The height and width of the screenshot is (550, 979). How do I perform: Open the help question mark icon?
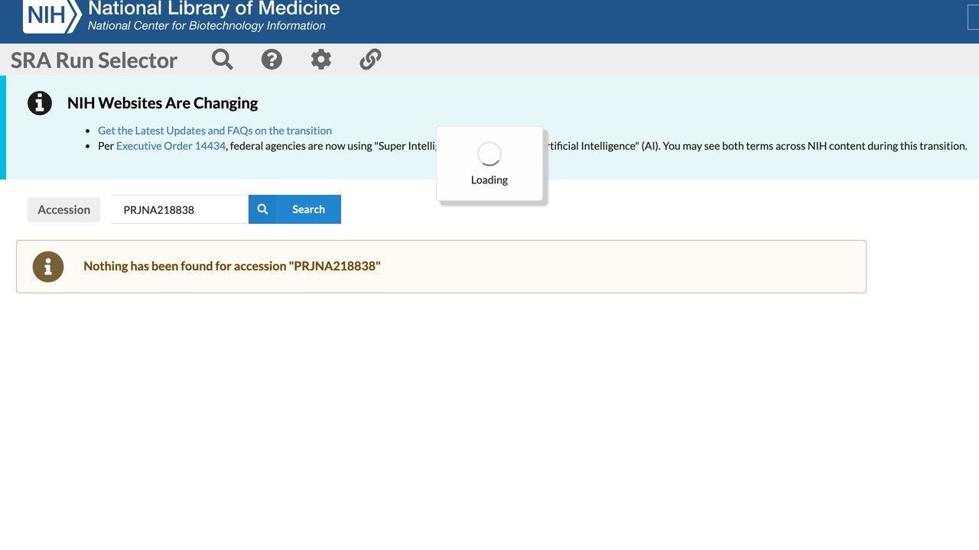coord(272,59)
